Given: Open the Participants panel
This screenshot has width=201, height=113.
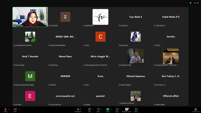Looking at the screenshot, I should pyautogui.click(x=78, y=110).
